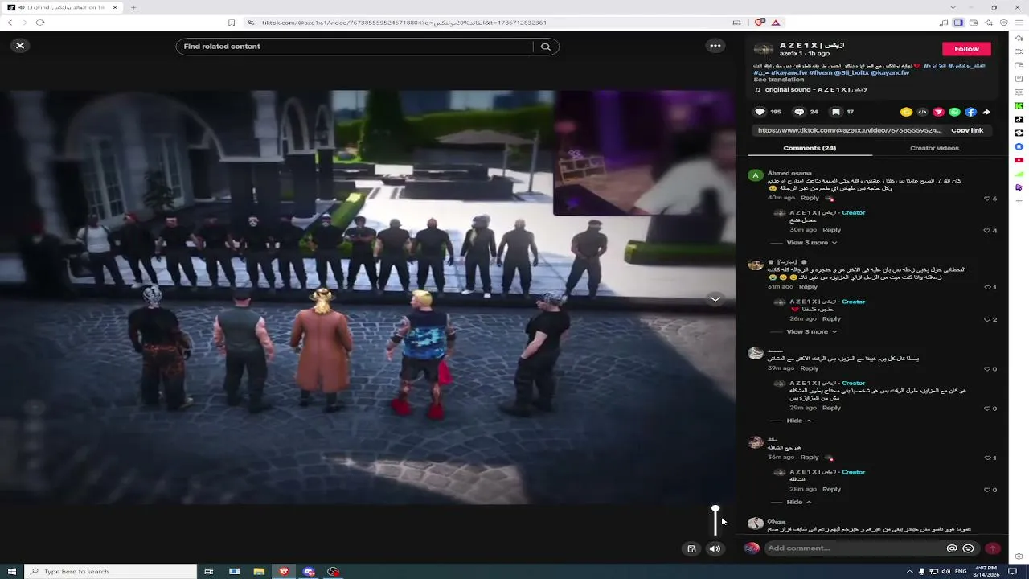1029x579 pixels.
Task: Post comment with the red arrow button
Action: (x=993, y=548)
